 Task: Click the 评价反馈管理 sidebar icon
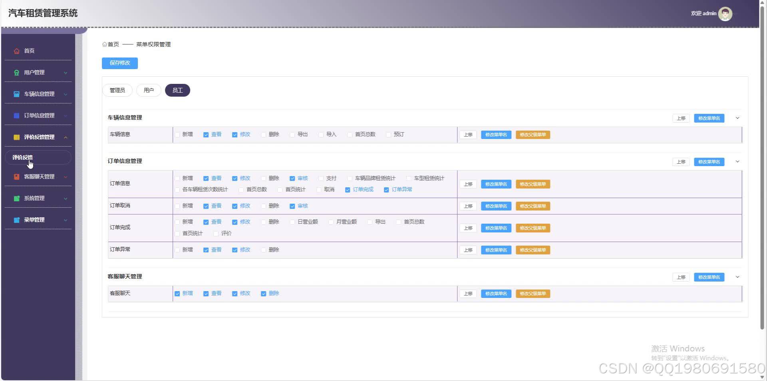point(16,137)
